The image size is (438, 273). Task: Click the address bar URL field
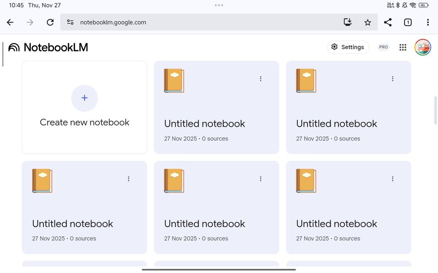click(x=146, y=22)
